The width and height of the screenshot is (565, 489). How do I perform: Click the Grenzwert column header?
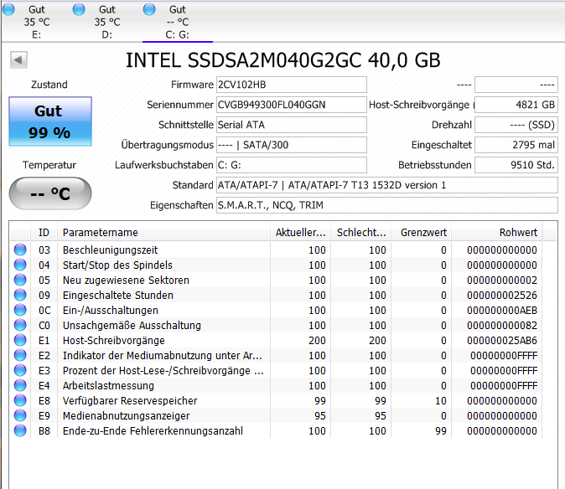point(421,233)
